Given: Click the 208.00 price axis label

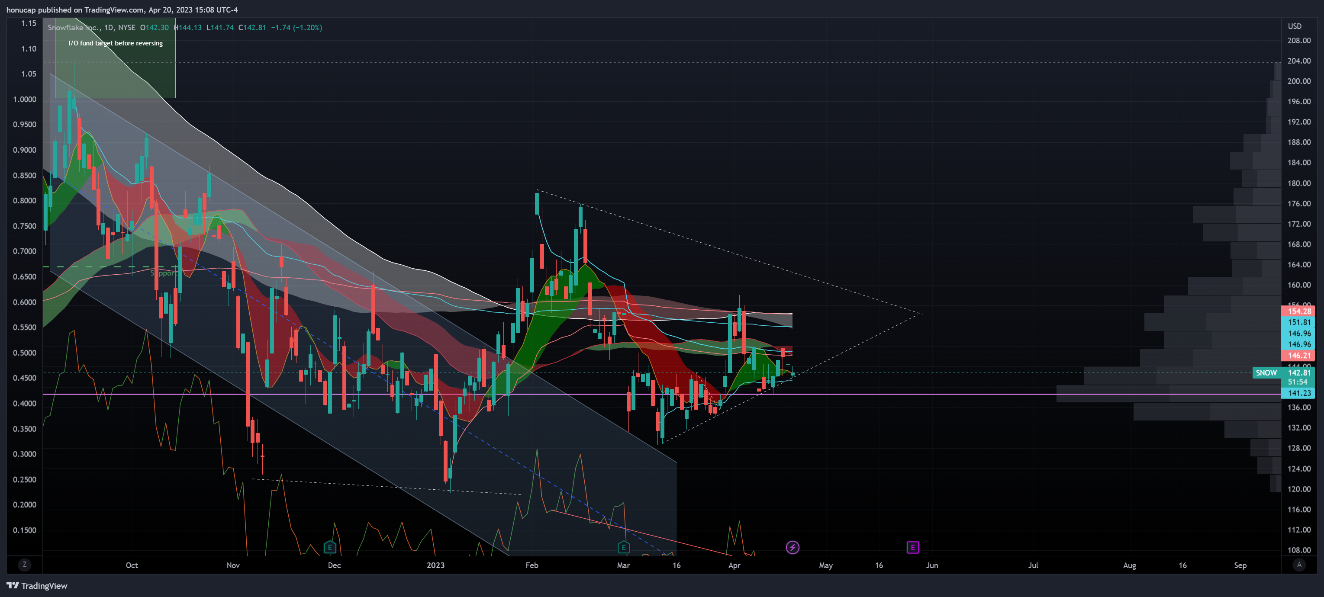Looking at the screenshot, I should click(1299, 41).
